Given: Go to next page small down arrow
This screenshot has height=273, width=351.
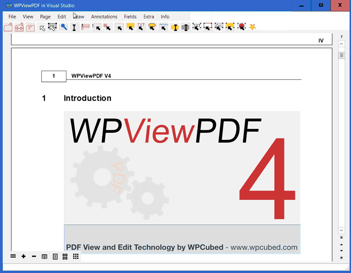Looking at the screenshot, I should (x=341, y=251).
